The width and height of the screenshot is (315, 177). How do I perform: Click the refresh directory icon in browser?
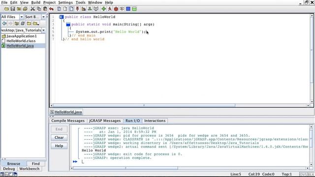click(x=23, y=24)
